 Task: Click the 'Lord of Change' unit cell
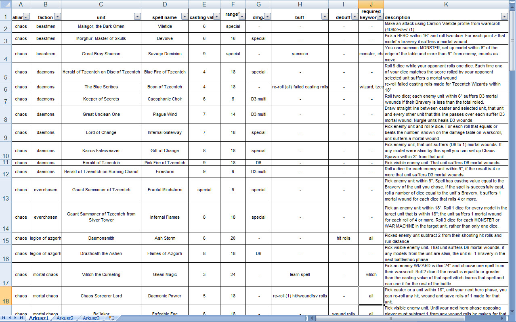(x=101, y=132)
